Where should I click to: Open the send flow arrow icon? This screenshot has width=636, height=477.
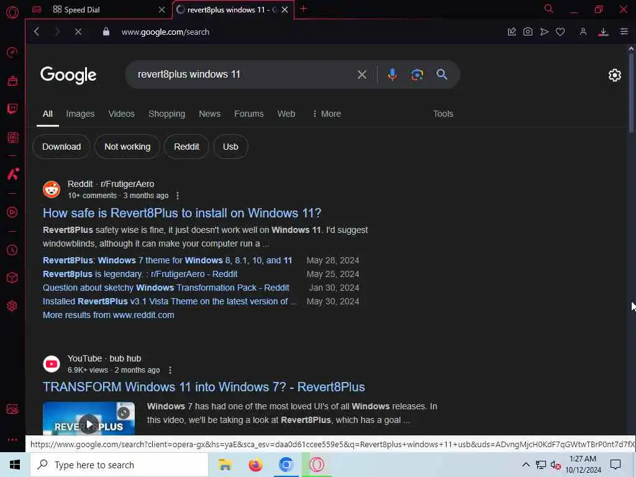tap(544, 32)
